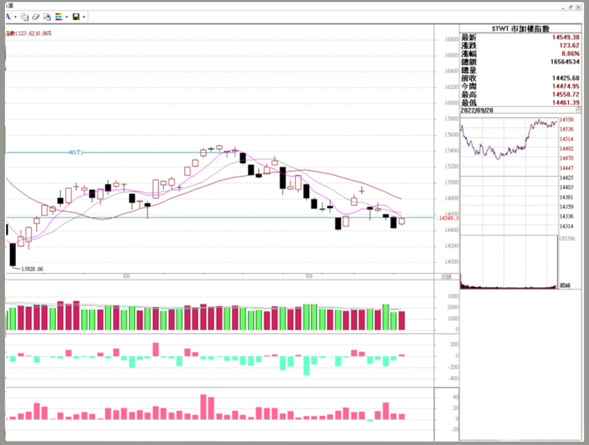Click the latest price 14549.30
Image resolution: width=589 pixels, height=445 pixels.
click(566, 37)
